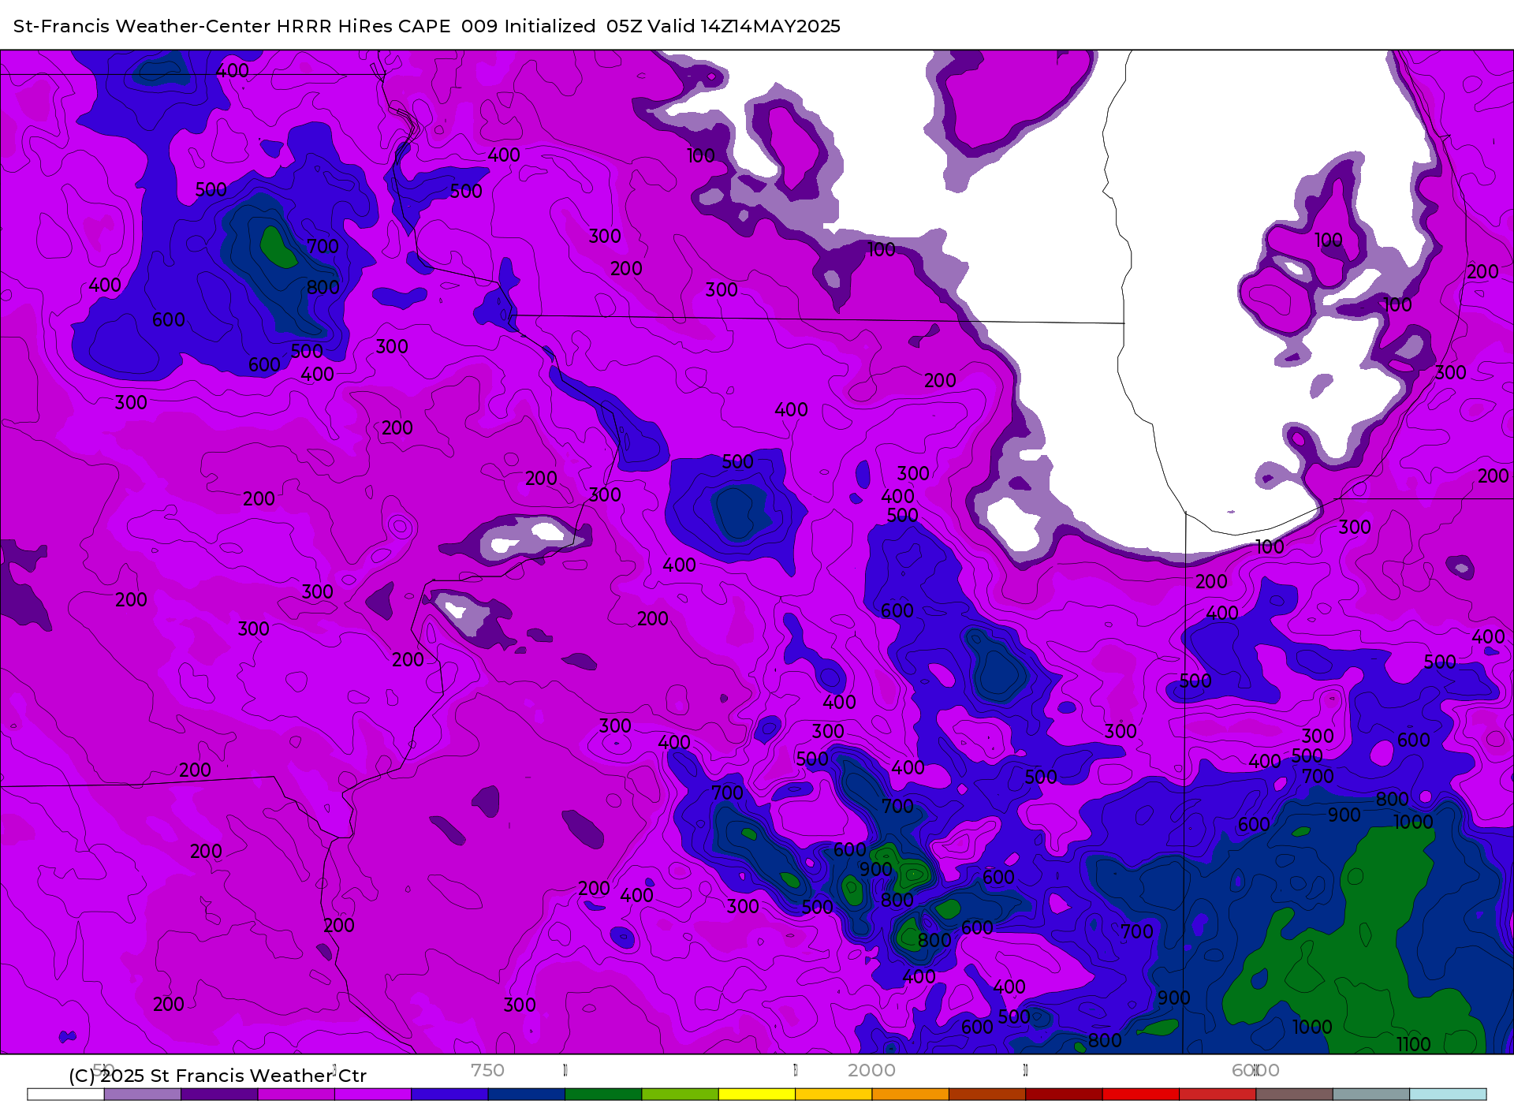Click the pale lavender legend swatch
This screenshot has height=1104, width=1514.
click(x=143, y=1095)
